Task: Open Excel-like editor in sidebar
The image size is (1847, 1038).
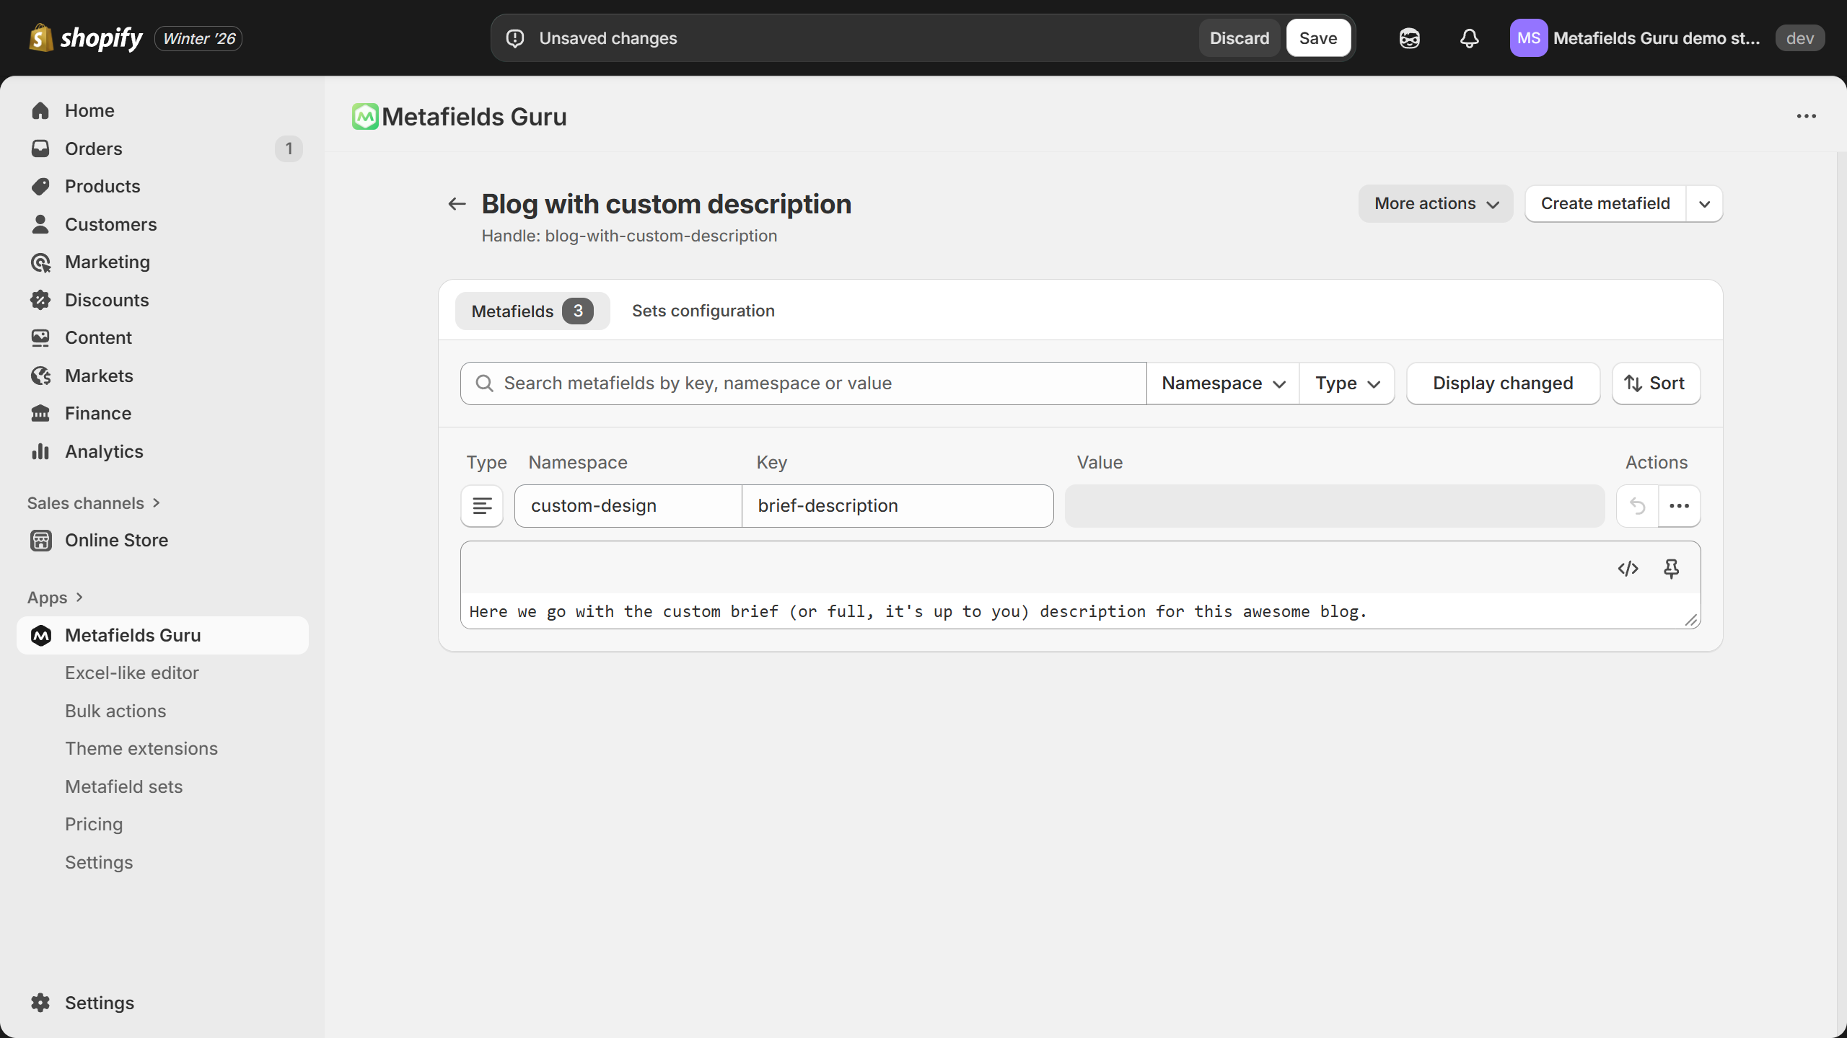Action: pyautogui.click(x=131, y=673)
